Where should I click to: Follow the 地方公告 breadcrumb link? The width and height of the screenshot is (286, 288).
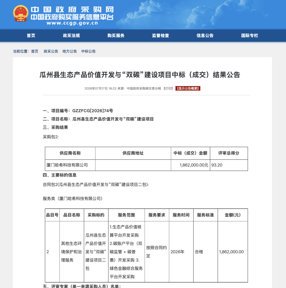click(70, 51)
